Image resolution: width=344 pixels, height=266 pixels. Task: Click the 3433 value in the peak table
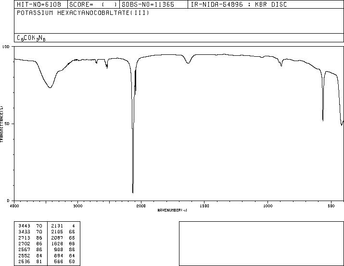[24, 232]
